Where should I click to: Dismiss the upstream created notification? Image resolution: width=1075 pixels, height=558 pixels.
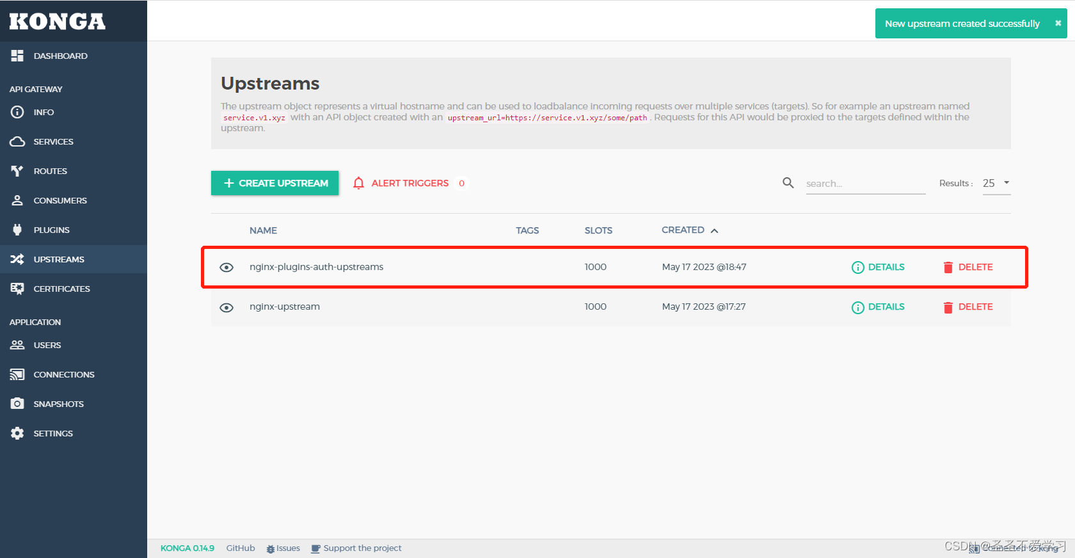pos(1058,23)
